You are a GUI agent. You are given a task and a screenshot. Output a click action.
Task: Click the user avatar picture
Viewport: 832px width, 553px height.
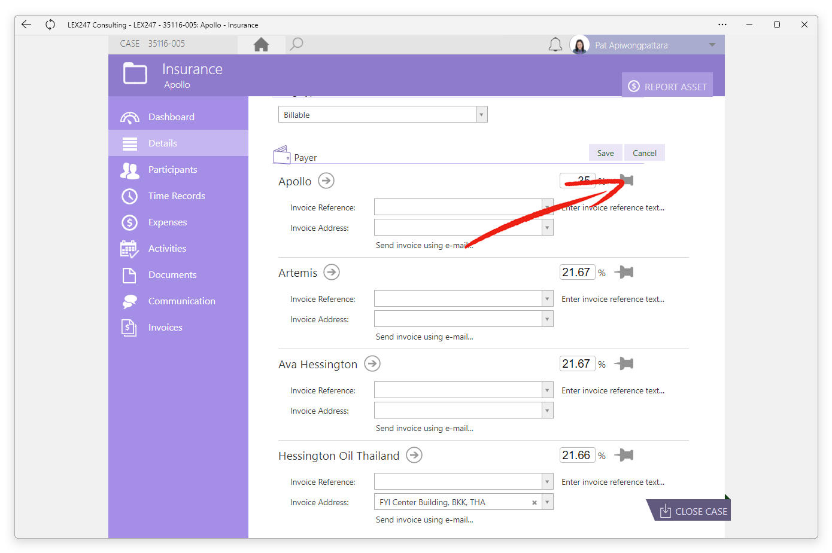(x=579, y=45)
